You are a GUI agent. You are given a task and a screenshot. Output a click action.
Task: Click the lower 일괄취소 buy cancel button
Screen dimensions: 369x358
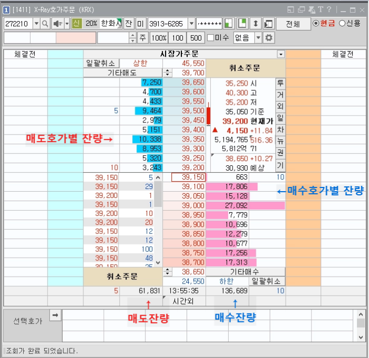pyautogui.click(x=267, y=281)
